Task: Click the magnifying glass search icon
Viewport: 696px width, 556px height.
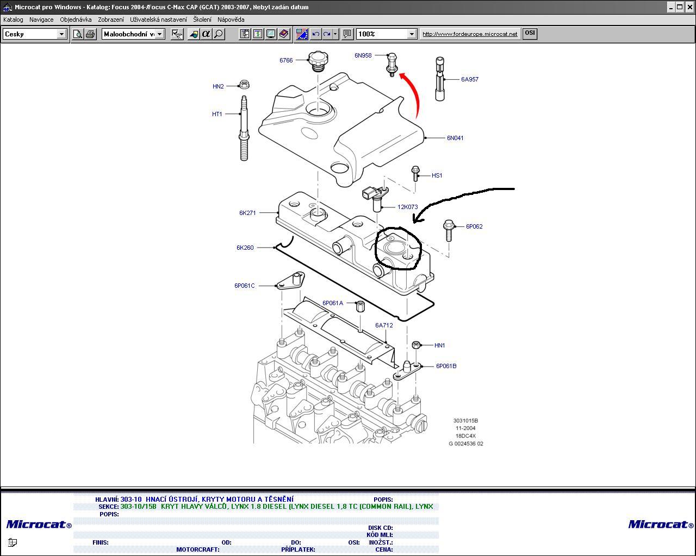Action: tap(218, 34)
